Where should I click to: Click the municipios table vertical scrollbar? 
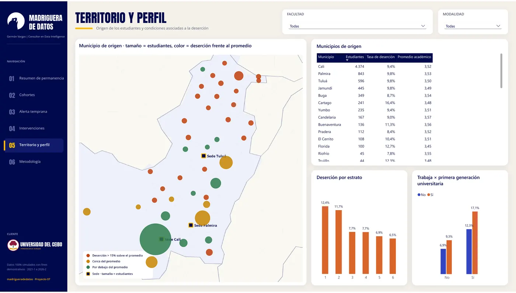point(501,71)
